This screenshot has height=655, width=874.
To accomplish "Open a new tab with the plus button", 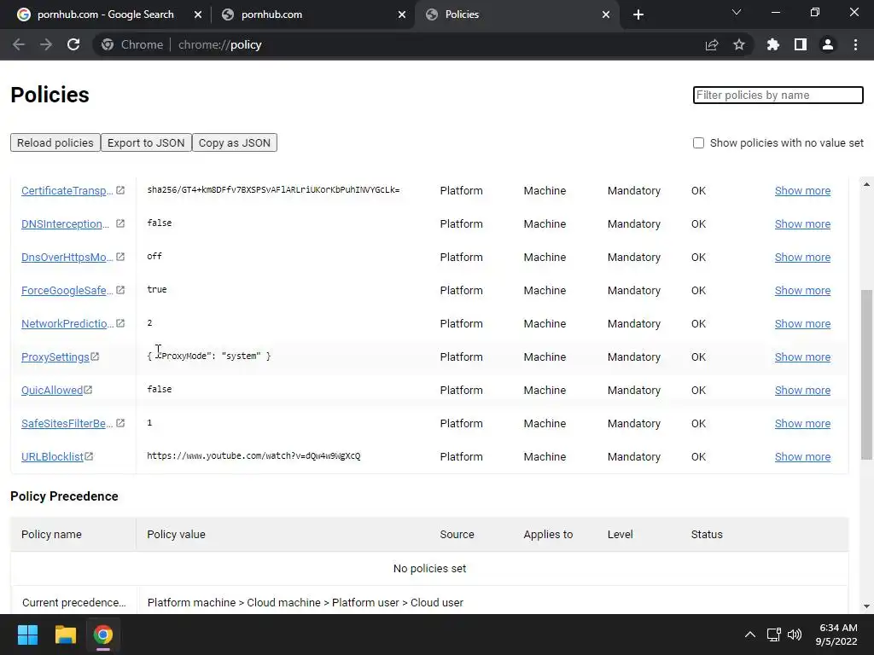I will click(x=638, y=14).
